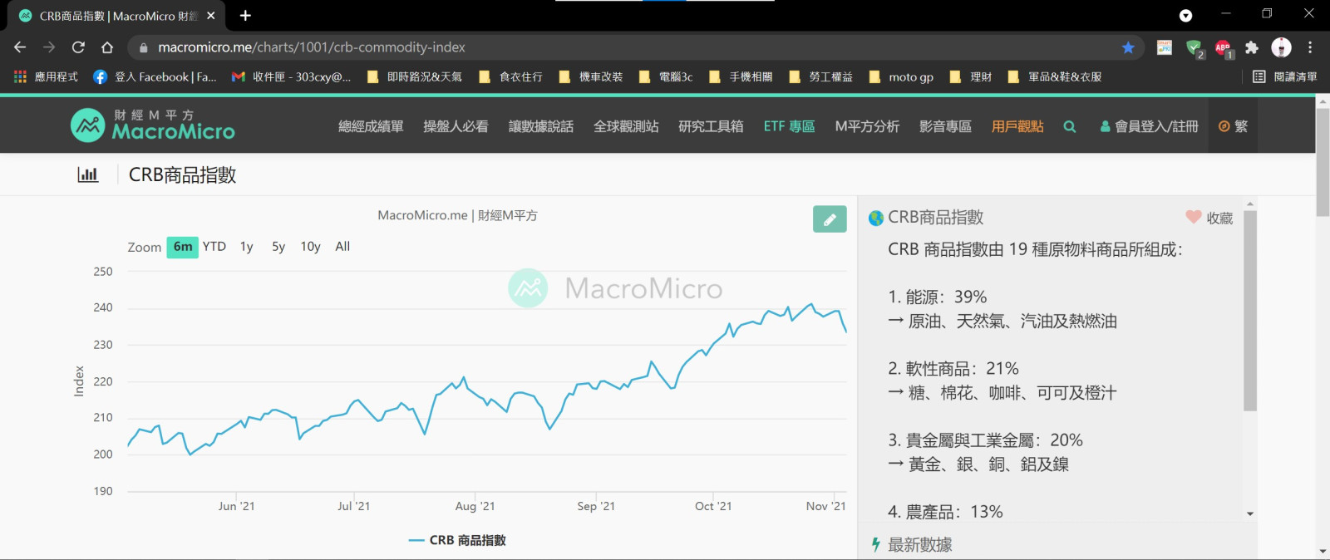Select the 1y zoom range
This screenshot has width=1330, height=560.
[247, 247]
